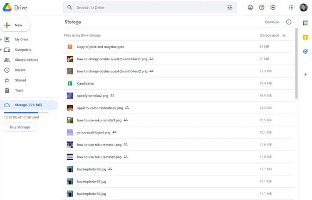Open the Settings gear icon
This screenshot has height=200, width=312.
273,7
